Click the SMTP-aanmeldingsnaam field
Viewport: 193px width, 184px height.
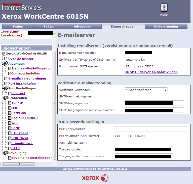154,96
